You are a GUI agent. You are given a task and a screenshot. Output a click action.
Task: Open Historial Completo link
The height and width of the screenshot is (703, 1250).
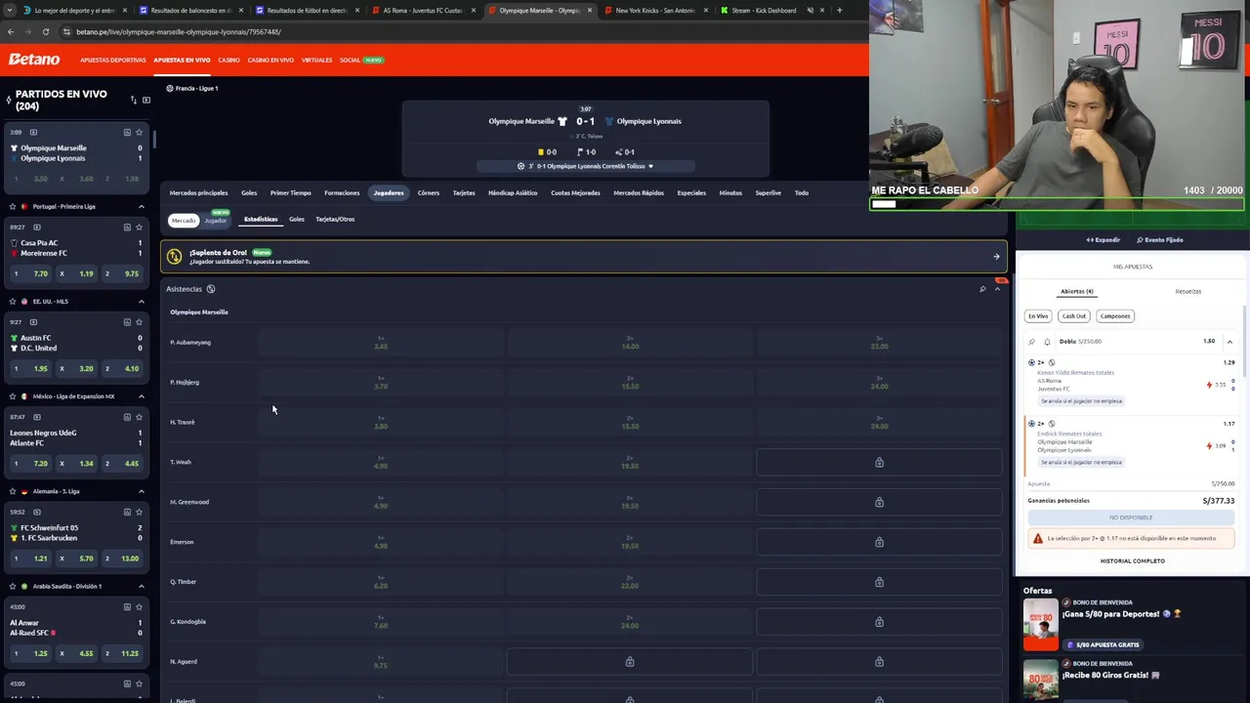click(1133, 560)
